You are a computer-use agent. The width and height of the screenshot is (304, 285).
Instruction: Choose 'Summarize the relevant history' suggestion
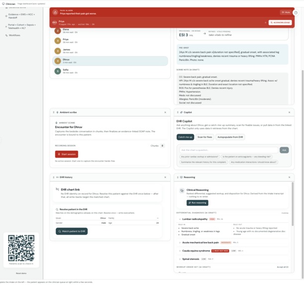coord(203,162)
